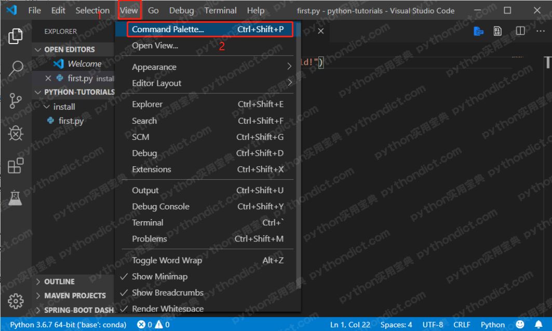Close the editor tab with the X
Screen dimensions: 552x331
321,31
